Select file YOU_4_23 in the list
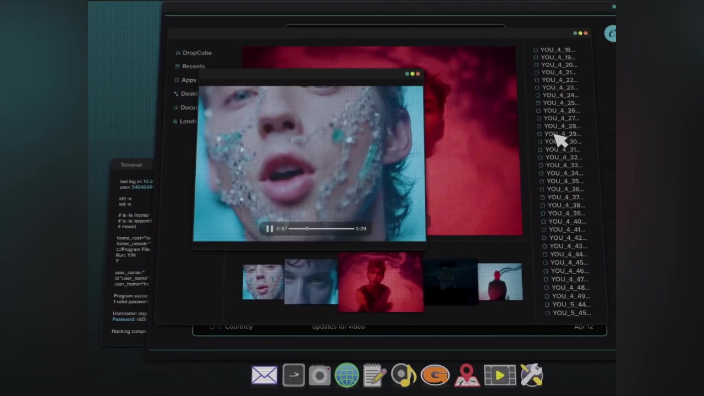 (x=560, y=87)
